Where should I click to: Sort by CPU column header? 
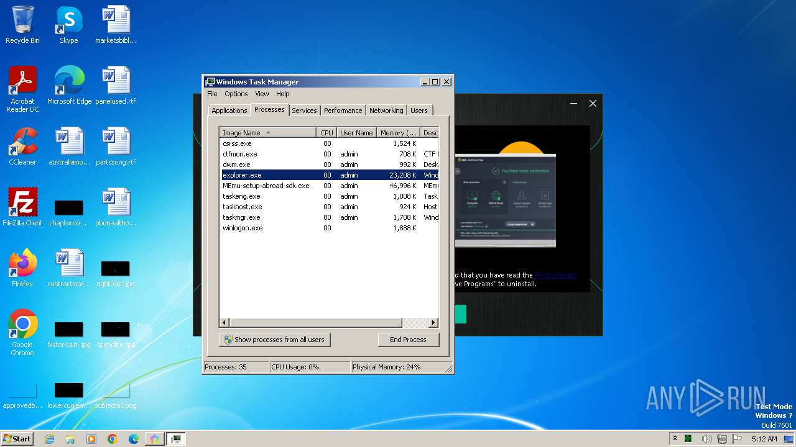point(326,133)
